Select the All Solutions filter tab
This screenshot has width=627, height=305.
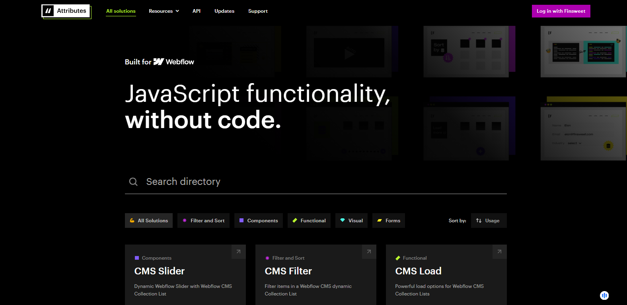[x=149, y=221]
